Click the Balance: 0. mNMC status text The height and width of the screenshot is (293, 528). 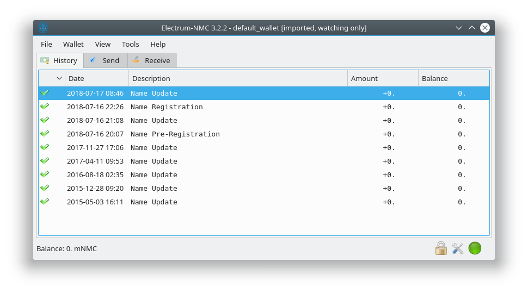click(x=66, y=248)
